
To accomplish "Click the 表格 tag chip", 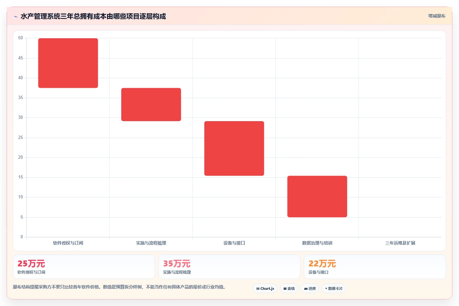I will click(289, 289).
